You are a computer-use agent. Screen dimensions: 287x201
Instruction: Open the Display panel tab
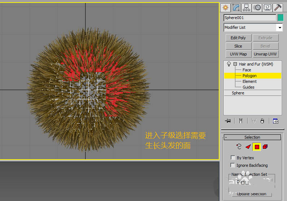click(x=268, y=8)
